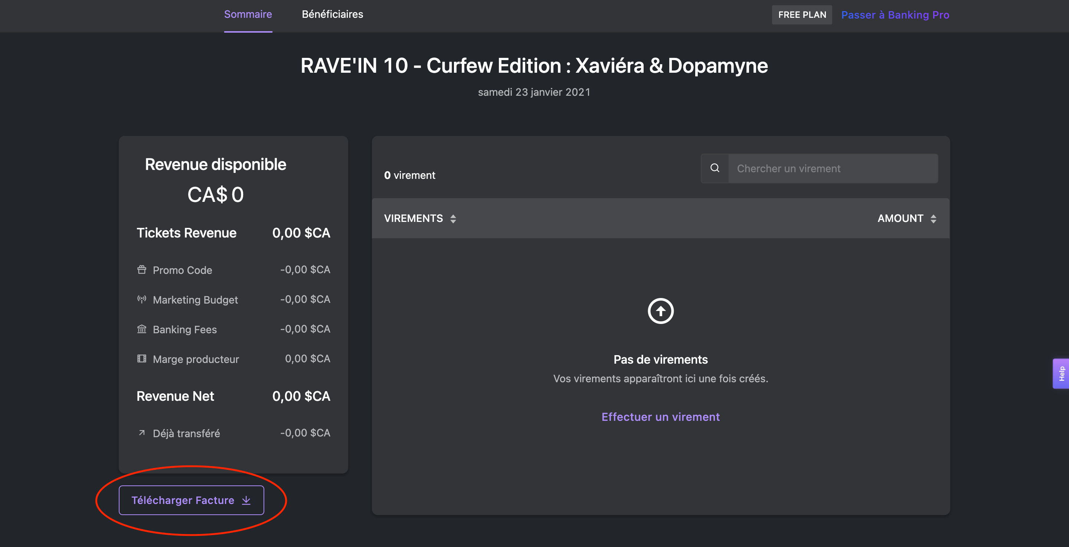Click the Déjà transféré arrow icon
1069x547 pixels.
pyautogui.click(x=141, y=433)
